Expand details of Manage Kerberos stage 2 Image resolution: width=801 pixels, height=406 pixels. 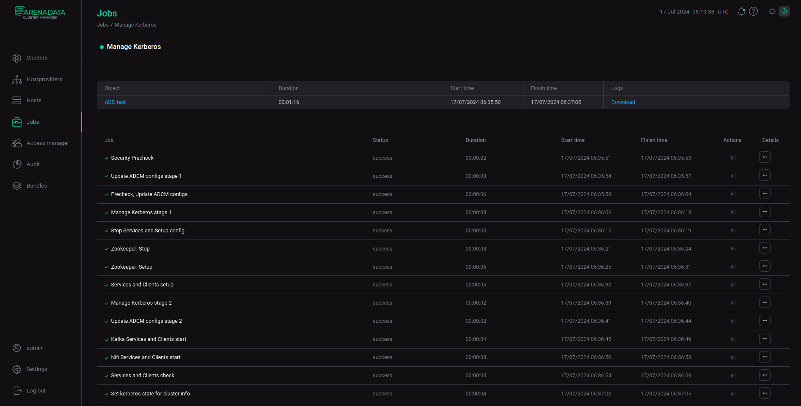coord(765,302)
